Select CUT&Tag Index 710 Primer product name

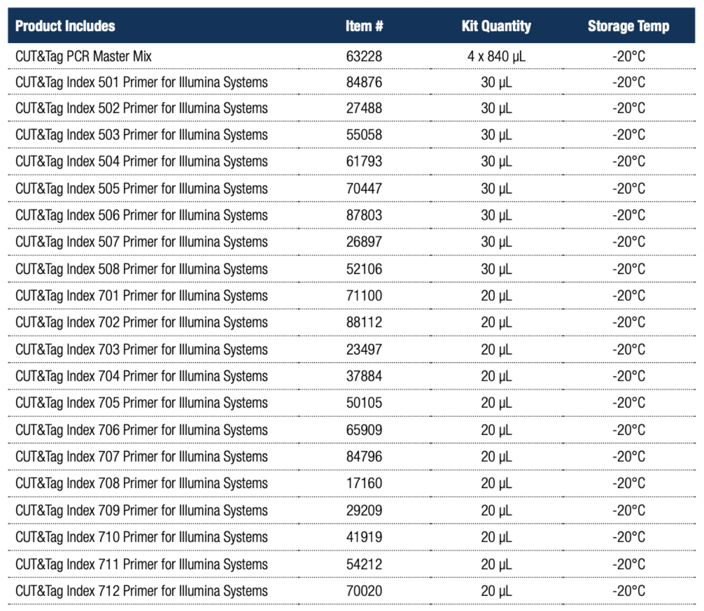click(141, 537)
